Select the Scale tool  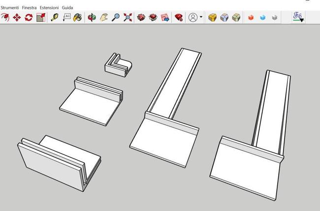[x=40, y=17]
